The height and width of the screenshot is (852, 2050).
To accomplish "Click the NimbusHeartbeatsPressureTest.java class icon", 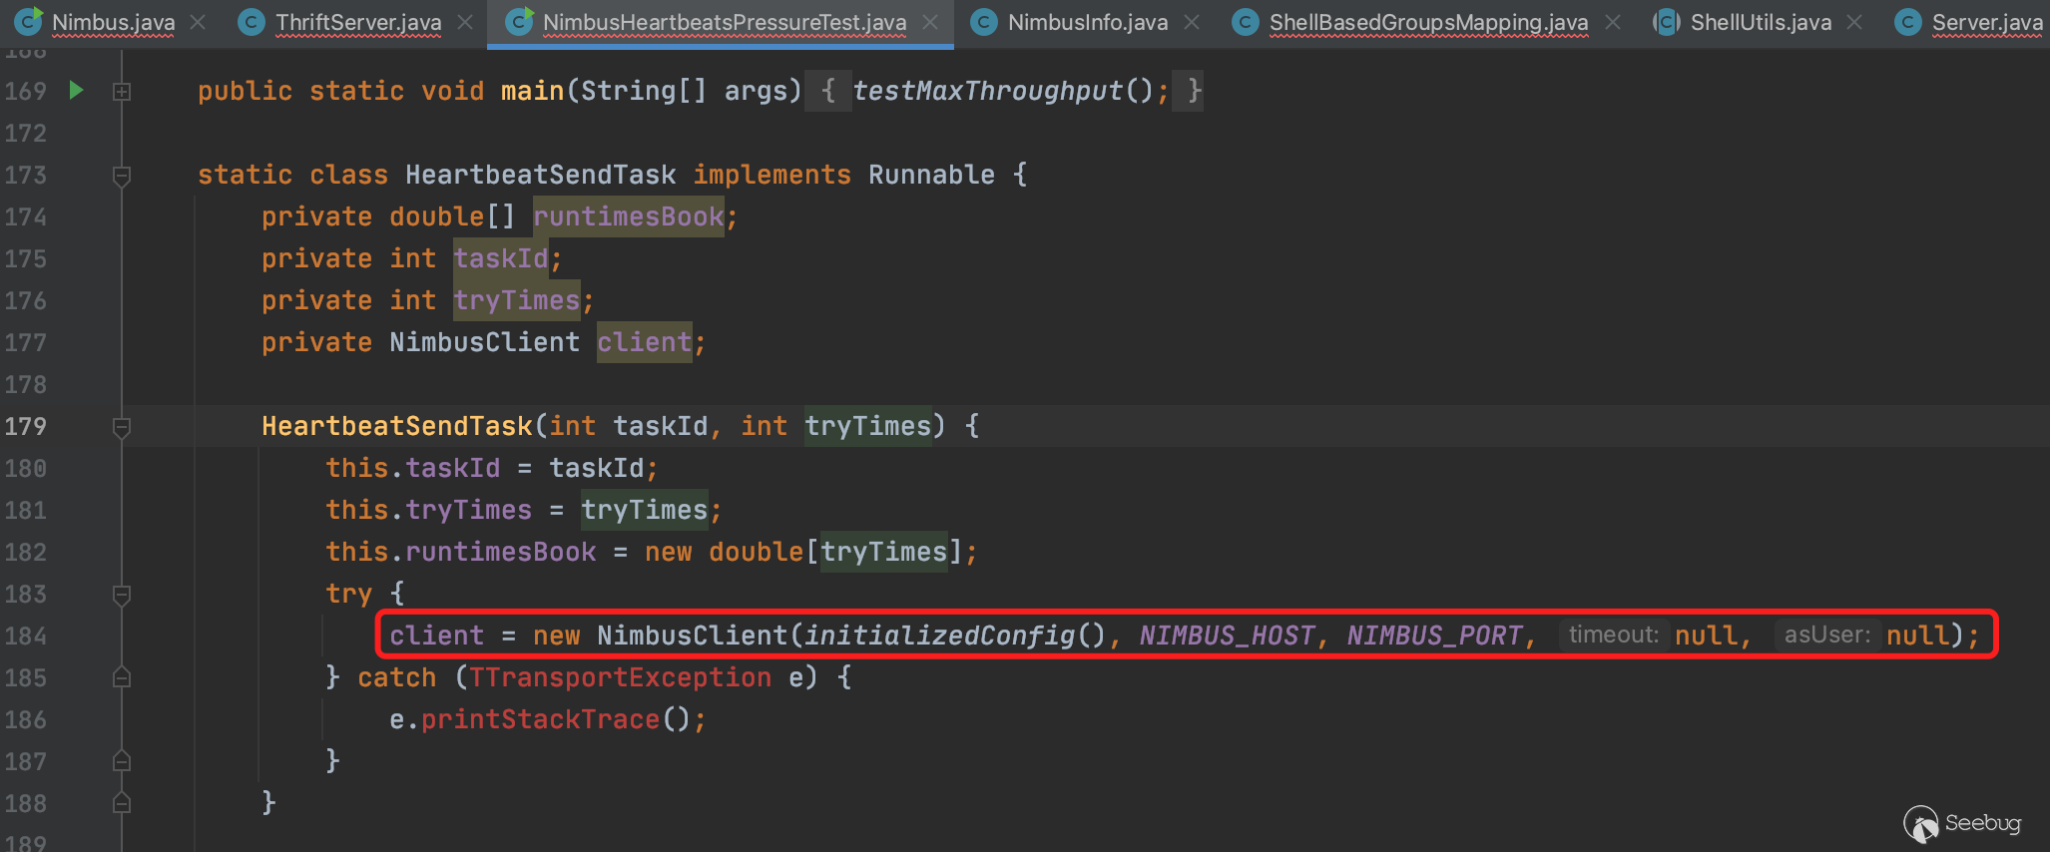I will point(519,22).
